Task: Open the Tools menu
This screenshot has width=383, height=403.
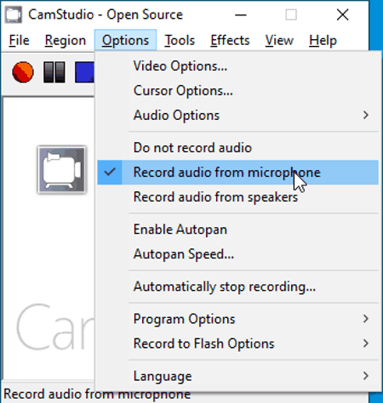Action: (180, 40)
